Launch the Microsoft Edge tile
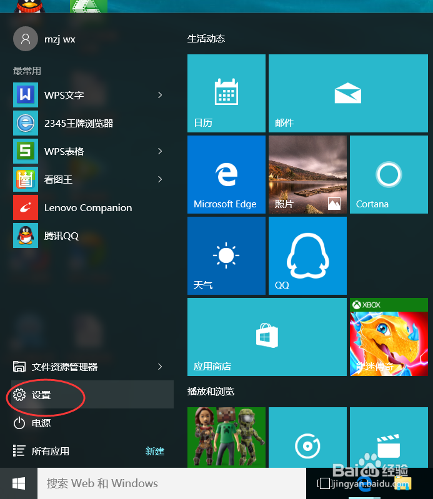 coord(226,174)
